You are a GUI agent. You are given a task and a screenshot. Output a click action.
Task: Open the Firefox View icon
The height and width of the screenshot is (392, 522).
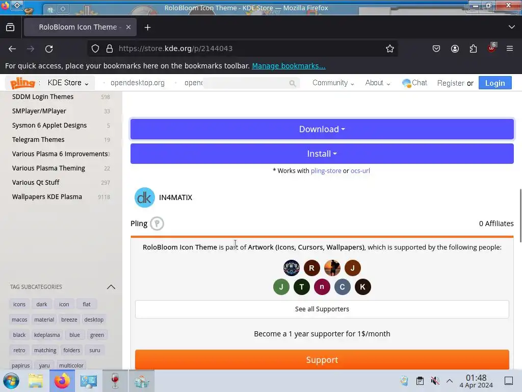pyautogui.click(x=10, y=28)
